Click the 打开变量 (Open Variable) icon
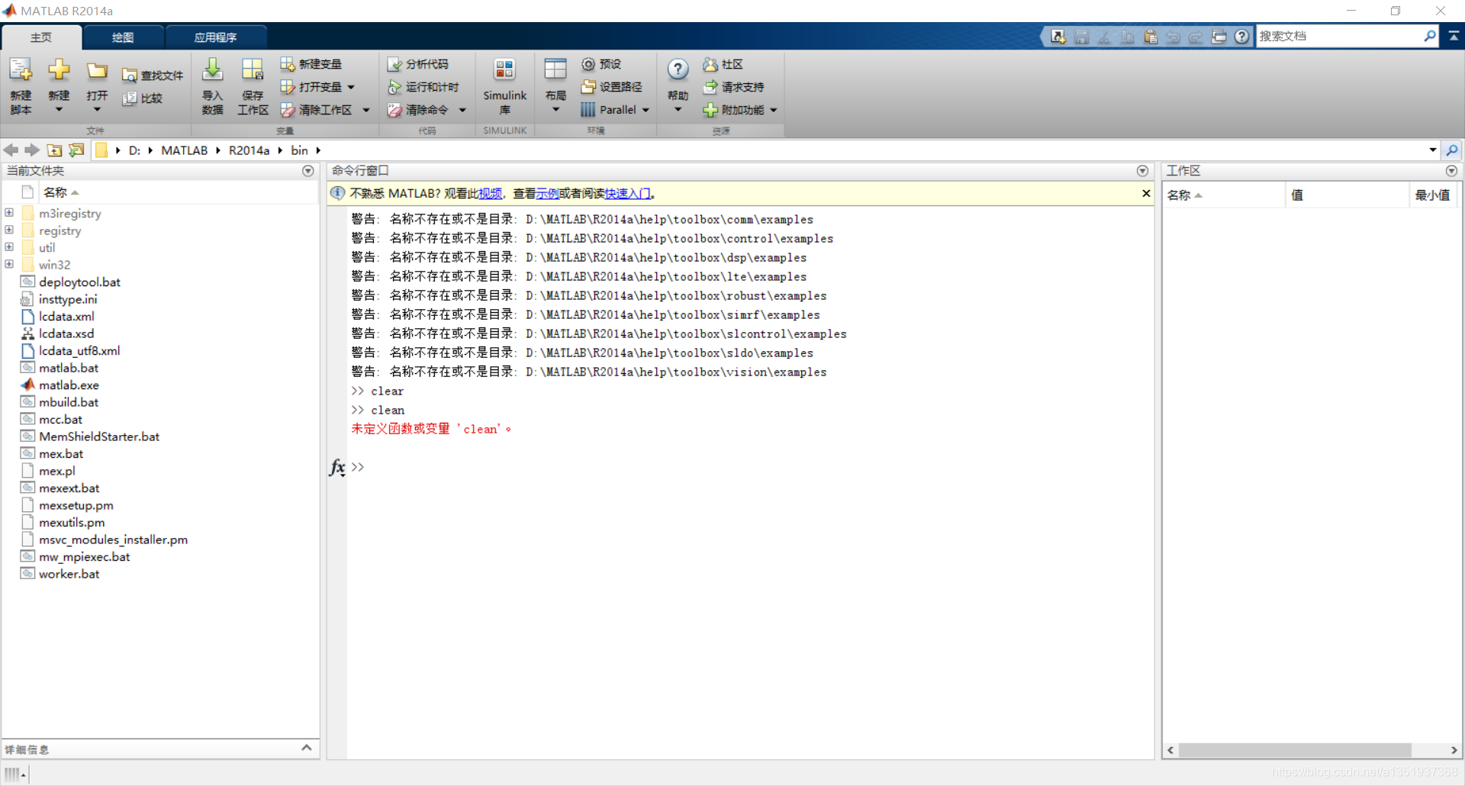Image resolution: width=1465 pixels, height=786 pixels. point(288,87)
